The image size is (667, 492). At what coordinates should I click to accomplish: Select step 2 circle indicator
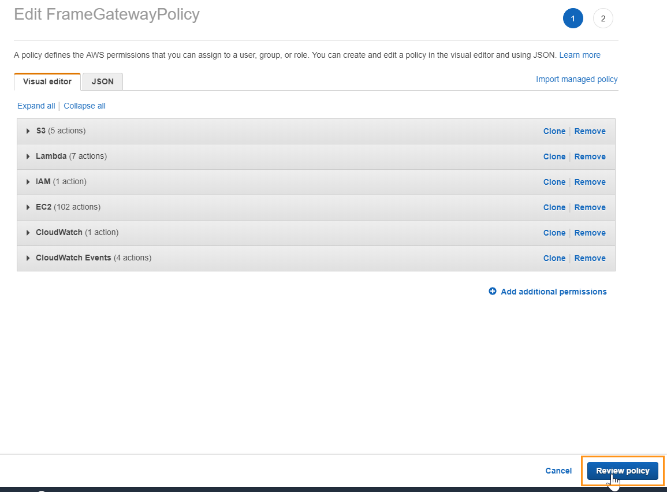[x=603, y=18]
